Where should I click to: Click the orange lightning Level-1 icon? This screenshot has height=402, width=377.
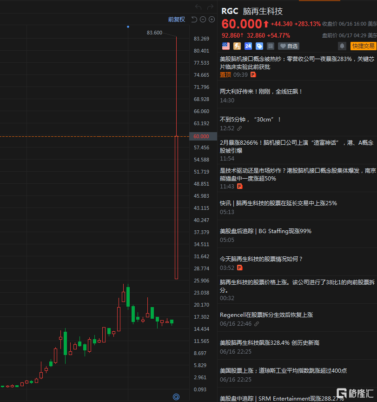[x=237, y=46]
